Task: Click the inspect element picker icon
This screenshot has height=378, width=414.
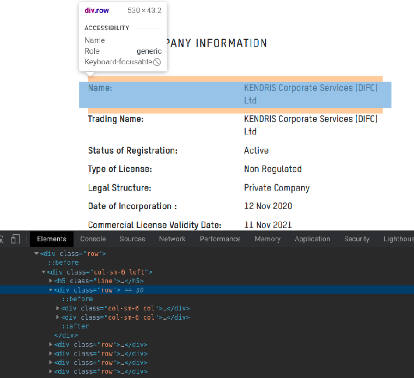Action: point(2,239)
